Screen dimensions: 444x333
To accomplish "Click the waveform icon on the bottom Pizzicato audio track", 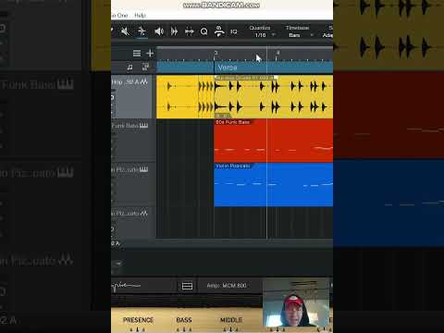I will [144, 213].
